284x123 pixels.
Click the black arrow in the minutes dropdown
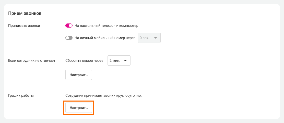tap(125, 60)
